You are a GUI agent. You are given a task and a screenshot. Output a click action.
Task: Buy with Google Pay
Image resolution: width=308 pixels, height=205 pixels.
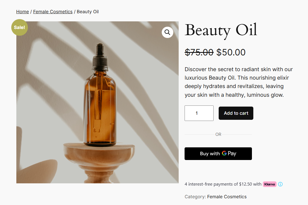point(218,154)
